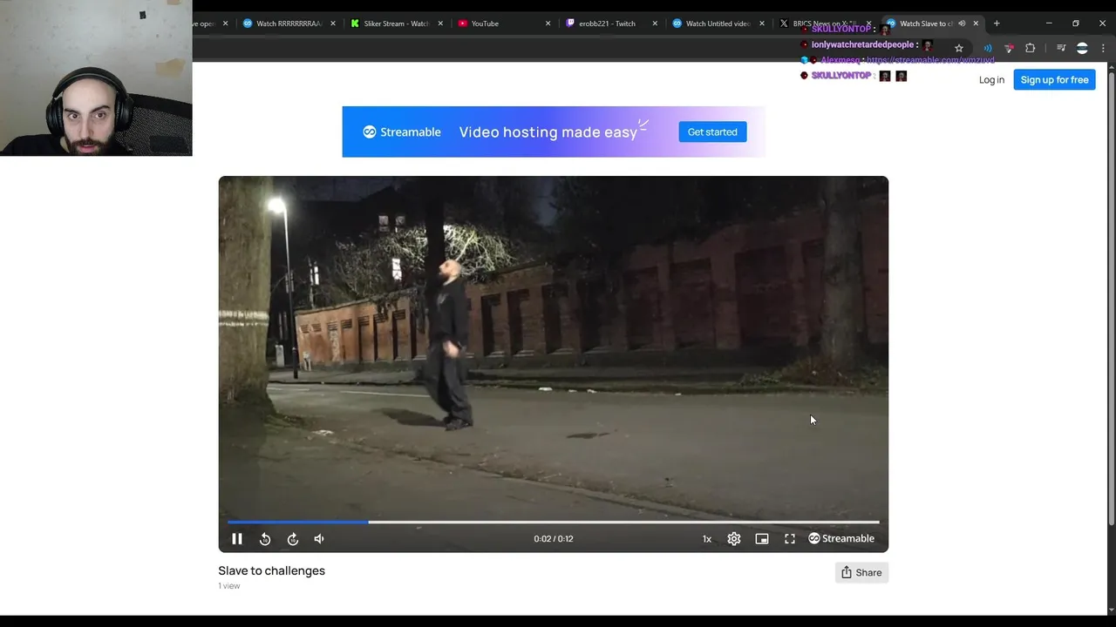This screenshot has width=1116, height=627.
Task: Open the Chrome three-dot menu
Action: tap(1103, 49)
